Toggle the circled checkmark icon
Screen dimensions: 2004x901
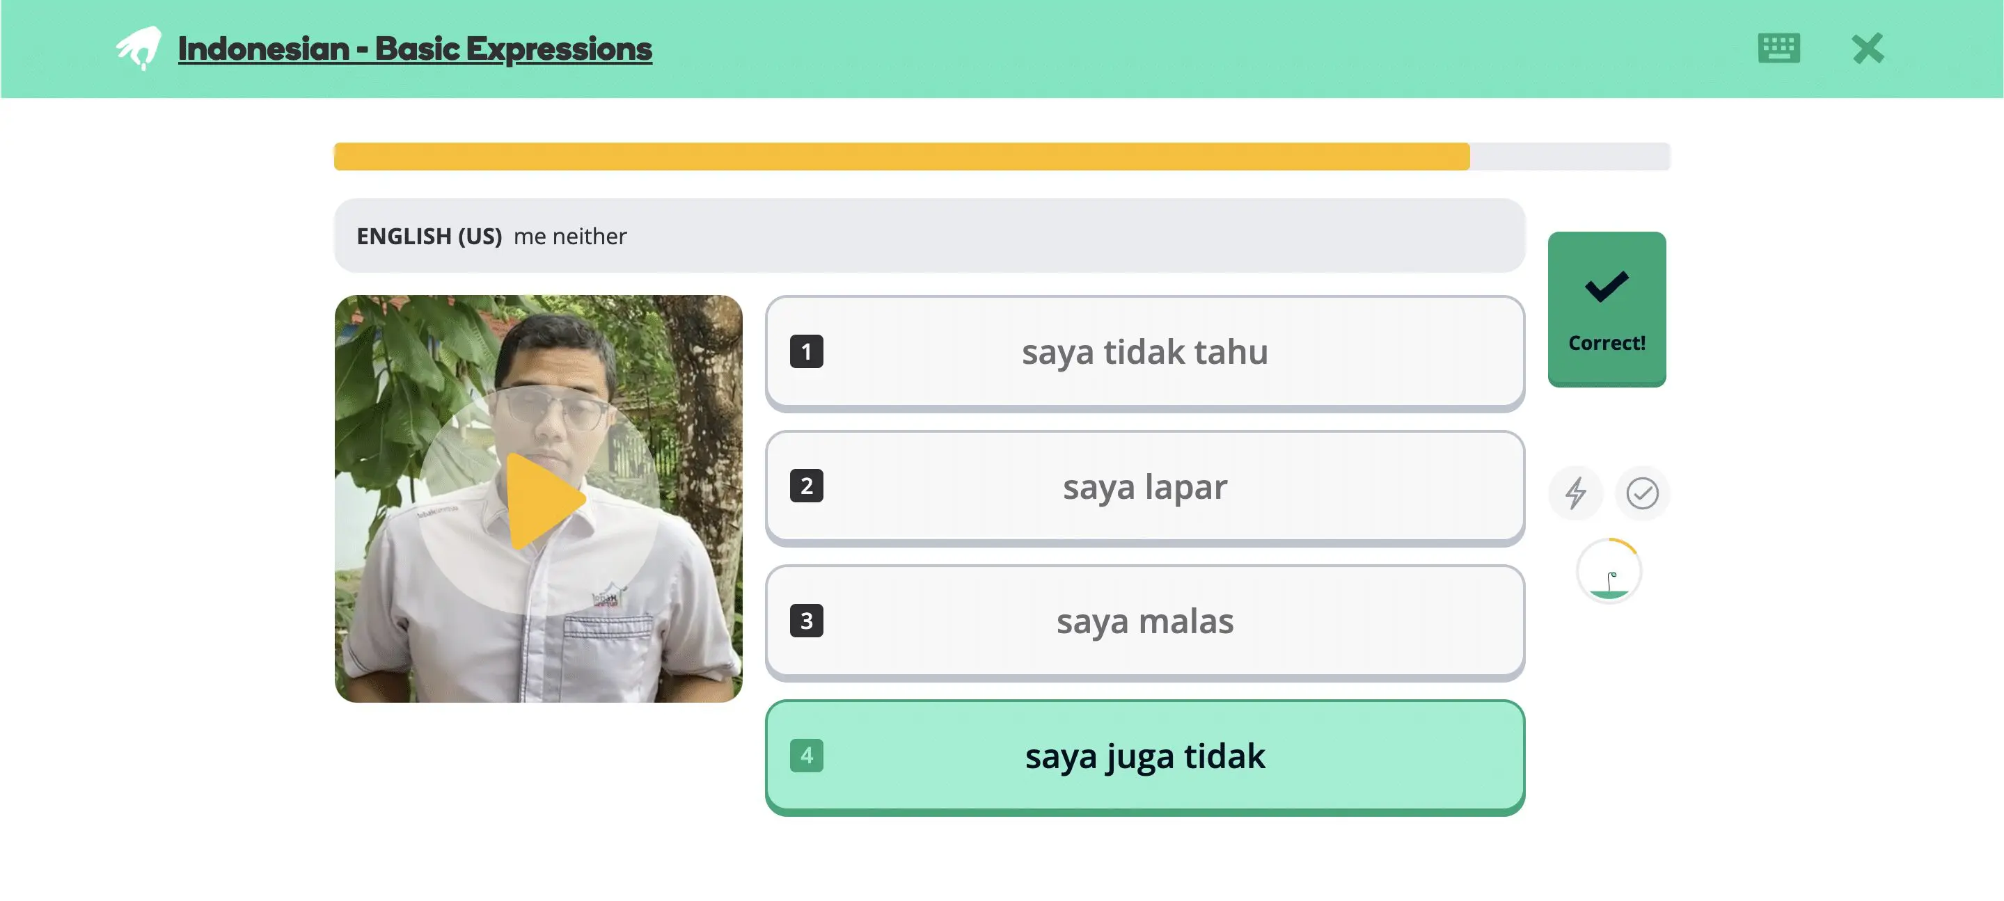[x=1641, y=493]
